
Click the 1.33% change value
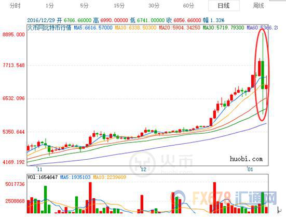tap(217, 20)
